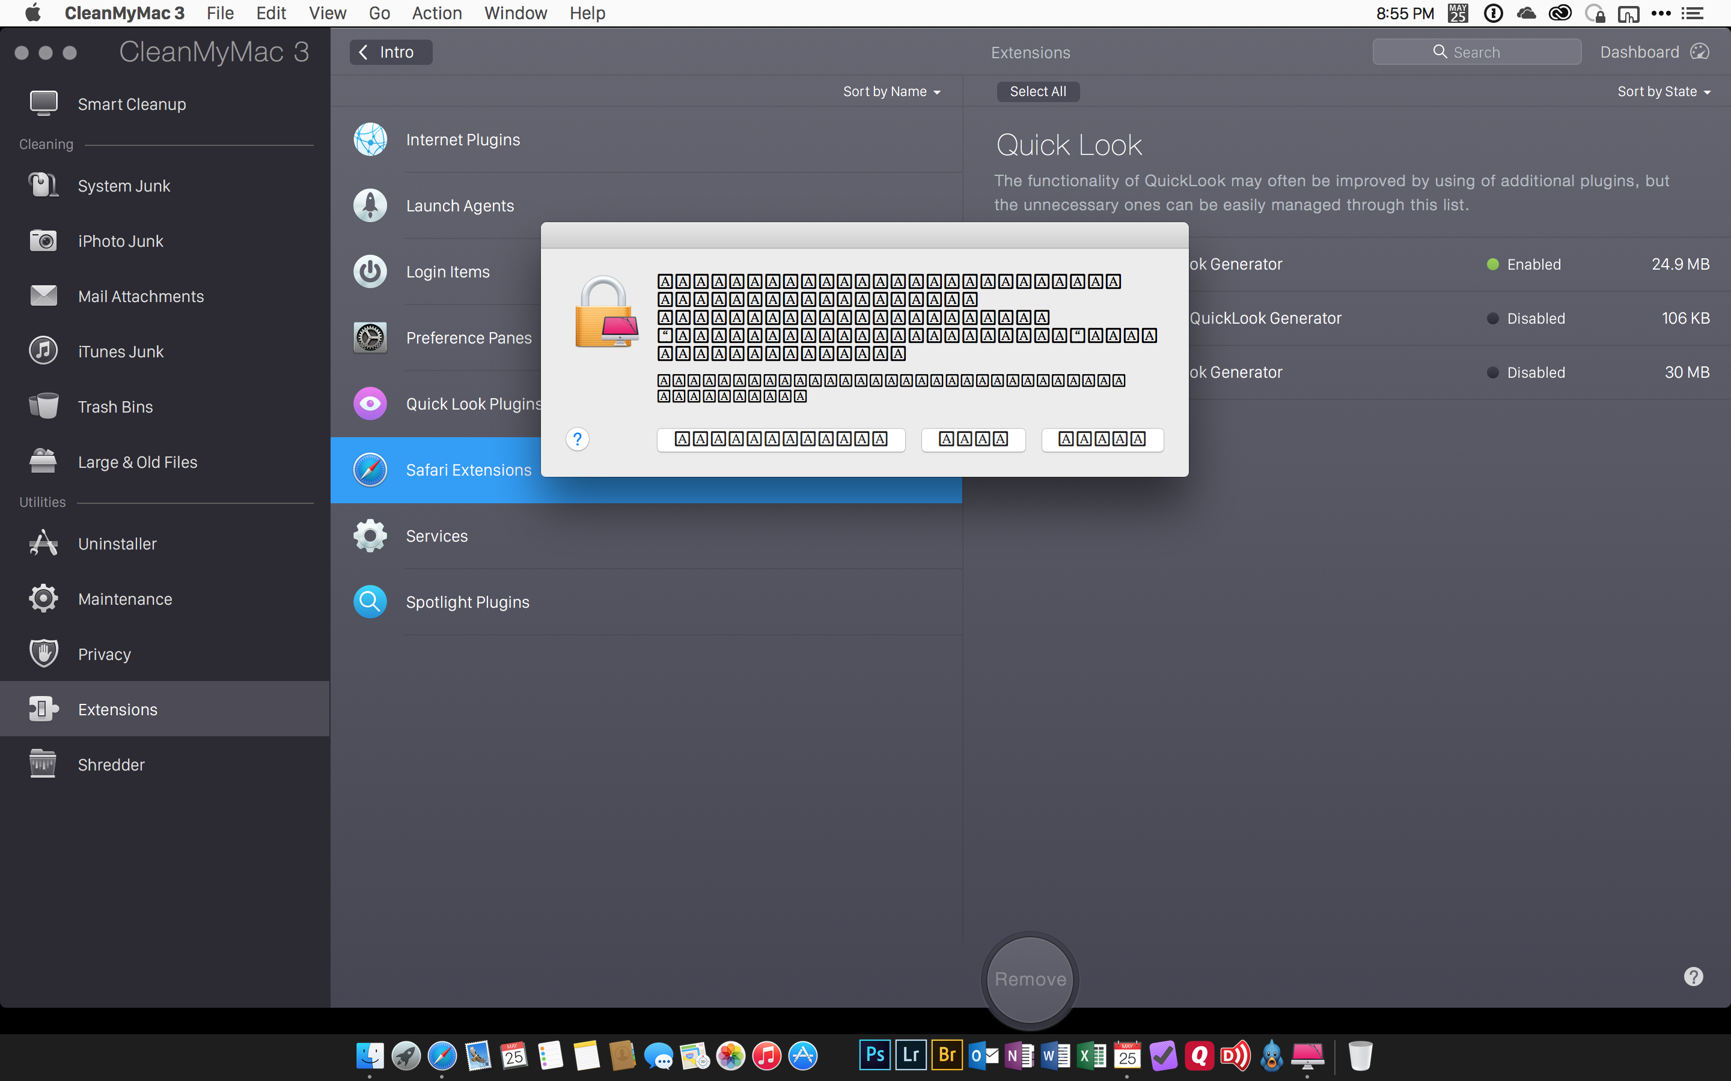
Task: Open CleanMyMac 3 application menu
Action: (124, 13)
